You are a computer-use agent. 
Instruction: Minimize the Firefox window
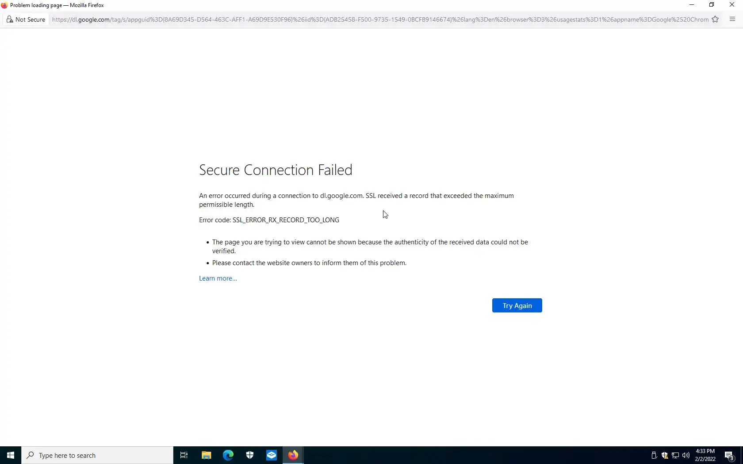[692, 5]
